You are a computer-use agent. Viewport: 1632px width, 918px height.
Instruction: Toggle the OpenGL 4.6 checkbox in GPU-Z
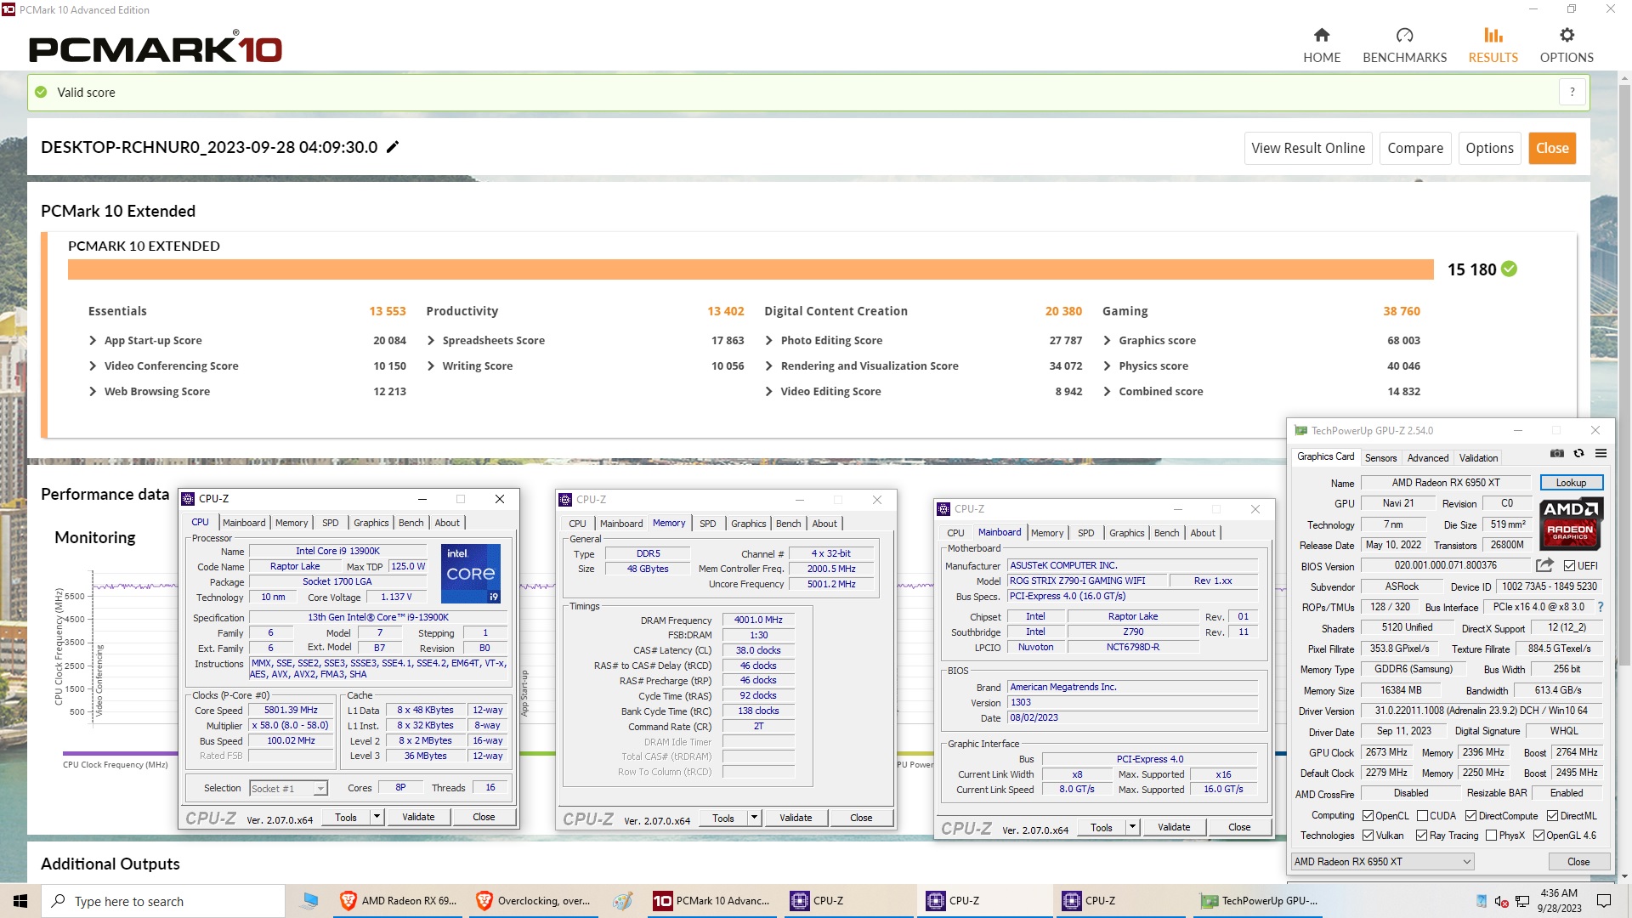coord(1538,836)
